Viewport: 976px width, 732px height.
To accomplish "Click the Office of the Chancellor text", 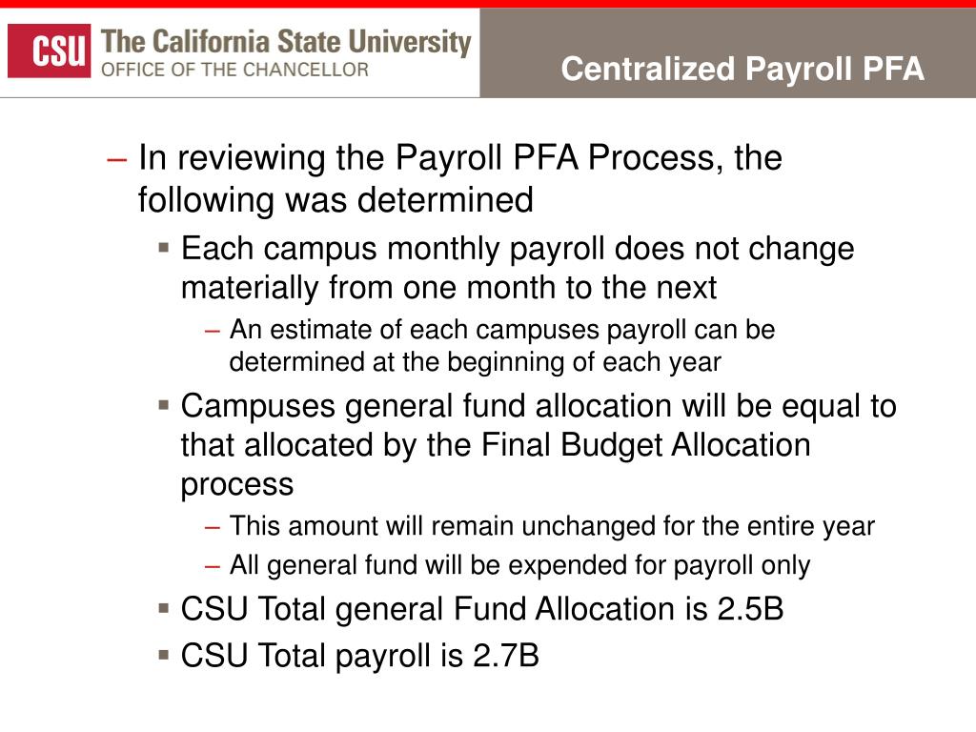I will (x=234, y=70).
